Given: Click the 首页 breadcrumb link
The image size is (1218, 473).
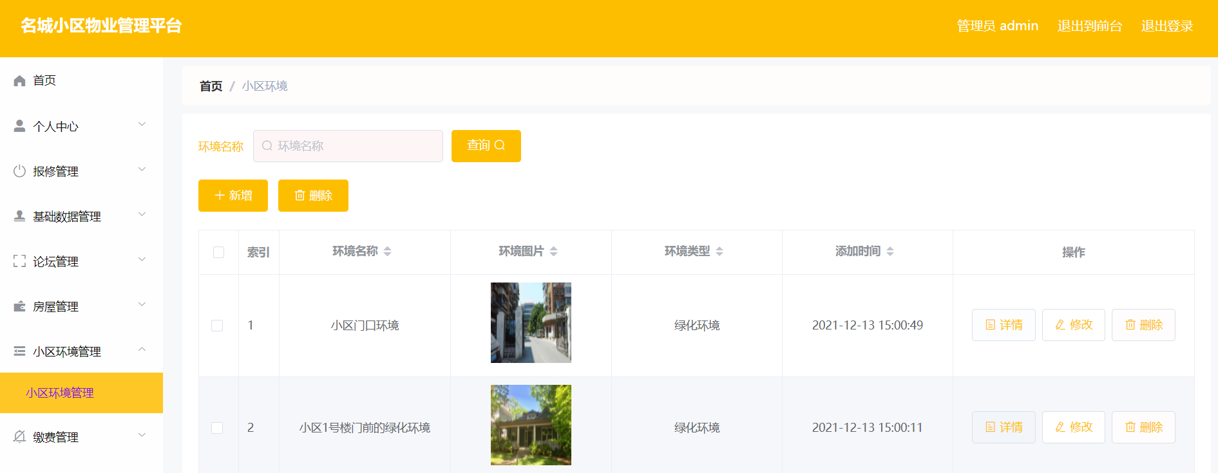Looking at the screenshot, I should [x=211, y=86].
